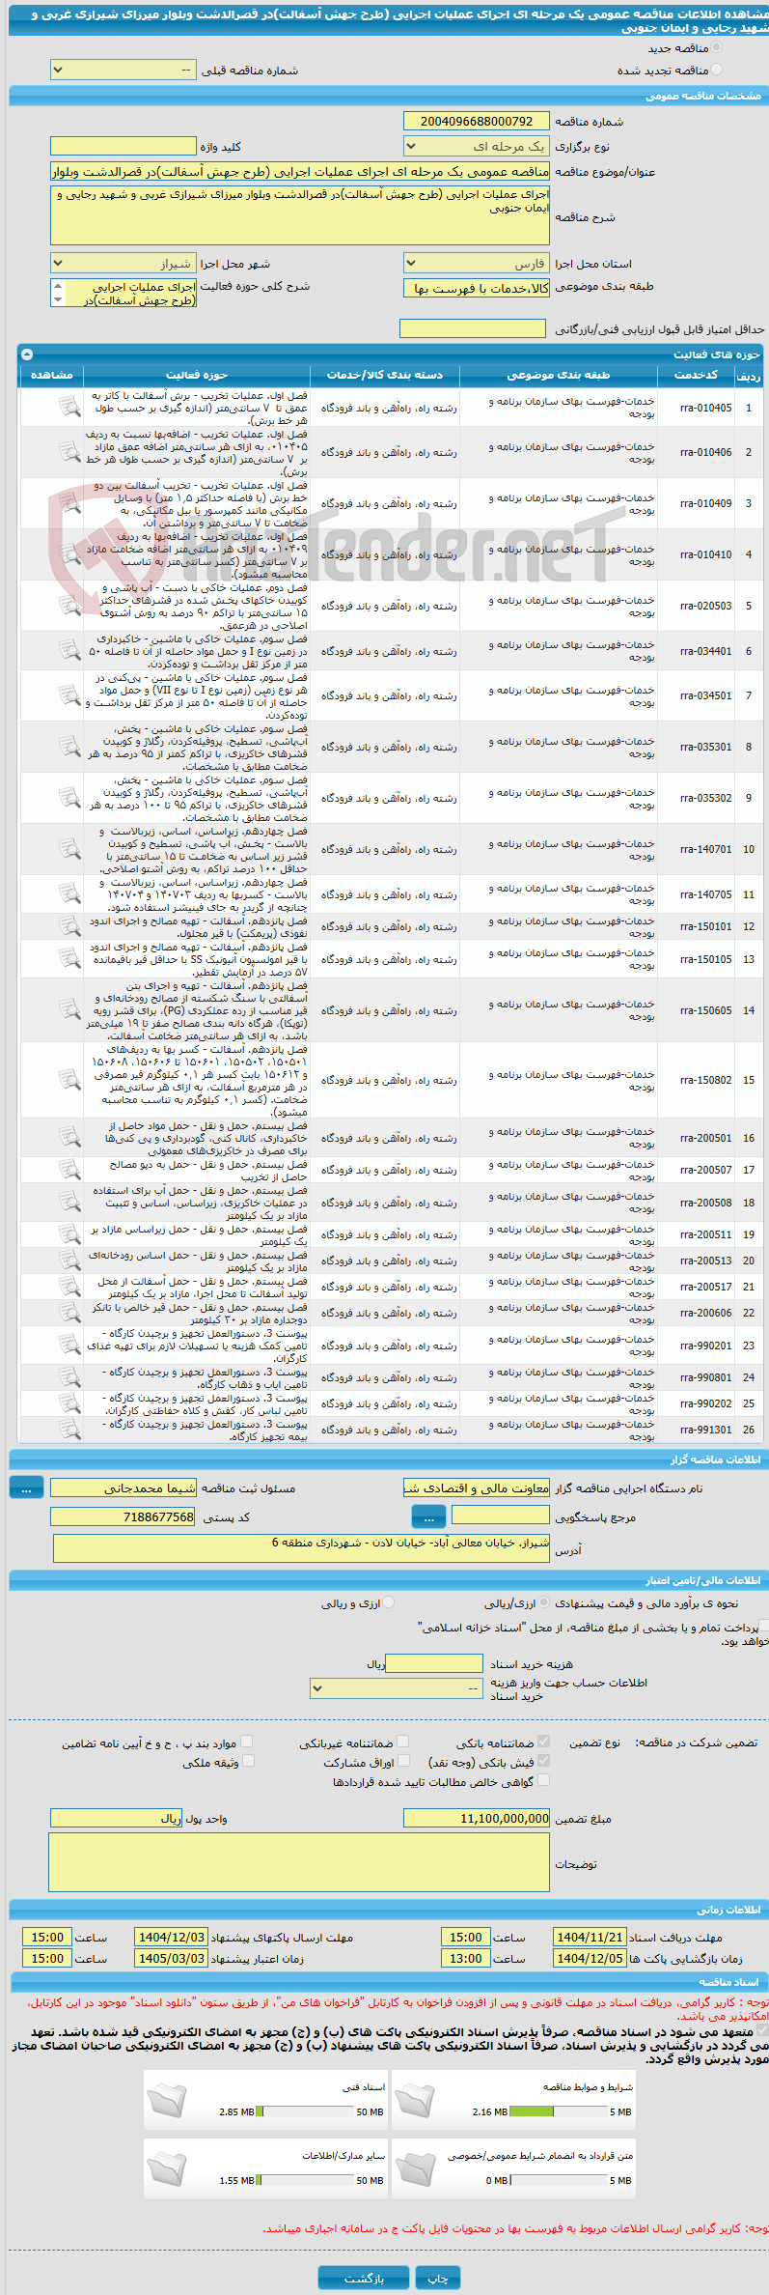Screen dimensions: 769x2295
Task: Open view icon for row rra-200507
Action: [x=69, y=1170]
